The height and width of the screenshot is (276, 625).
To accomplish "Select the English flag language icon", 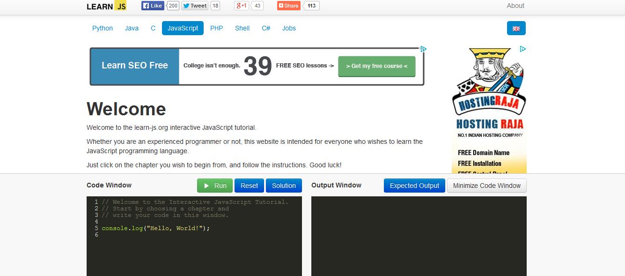I will click(516, 28).
